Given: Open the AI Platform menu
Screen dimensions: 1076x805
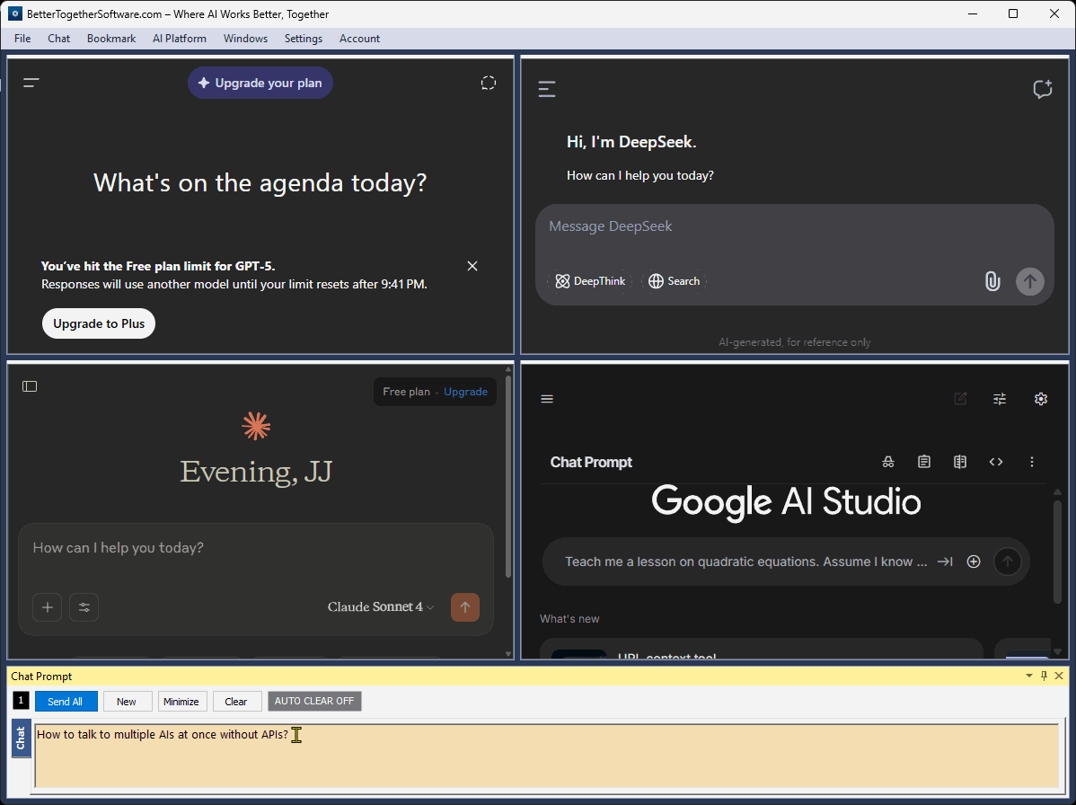Looking at the screenshot, I should click(179, 39).
